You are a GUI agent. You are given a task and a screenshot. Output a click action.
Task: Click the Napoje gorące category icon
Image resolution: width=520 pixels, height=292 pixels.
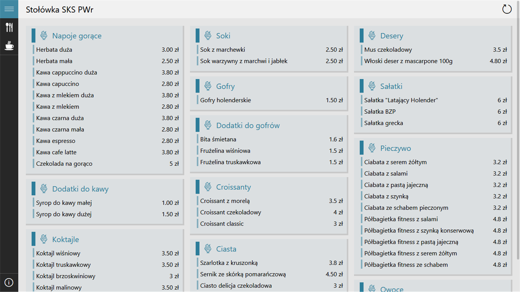click(x=44, y=35)
